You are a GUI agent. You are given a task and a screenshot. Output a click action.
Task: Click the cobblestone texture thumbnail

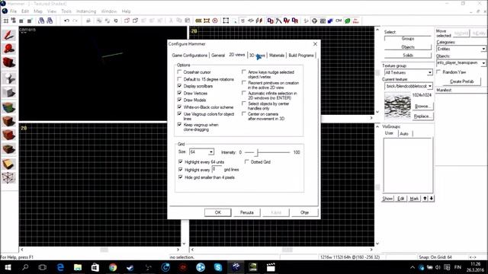pos(397,106)
